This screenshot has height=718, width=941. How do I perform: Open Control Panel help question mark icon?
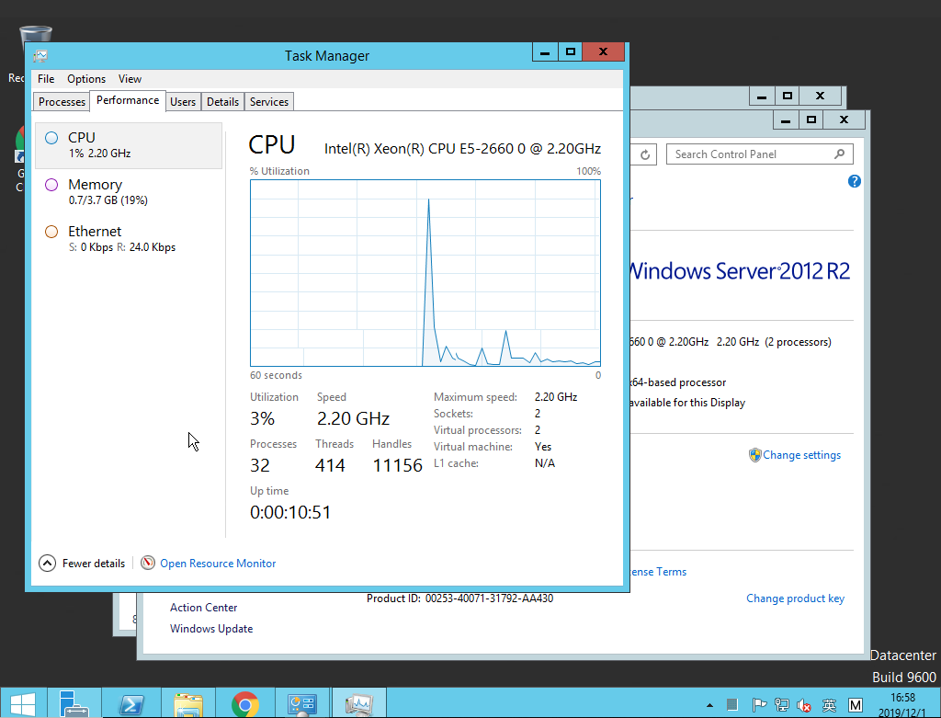coord(855,181)
